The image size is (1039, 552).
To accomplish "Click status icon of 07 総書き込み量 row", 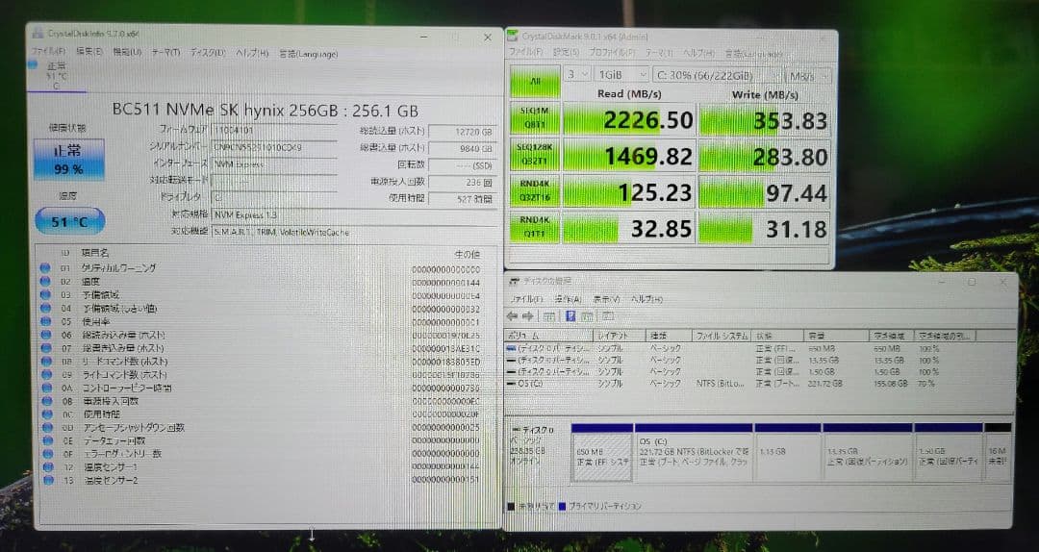I will pyautogui.click(x=46, y=348).
